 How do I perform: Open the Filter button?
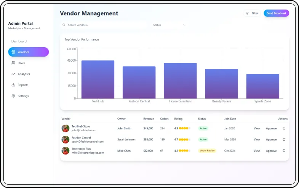pos(252,13)
